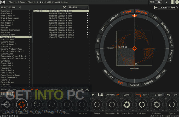Preview sample with browser play arrow
This screenshot has width=179, height=117.
coord(82,89)
